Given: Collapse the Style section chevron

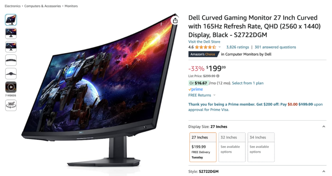Looking at the screenshot, I should point(324,171).
